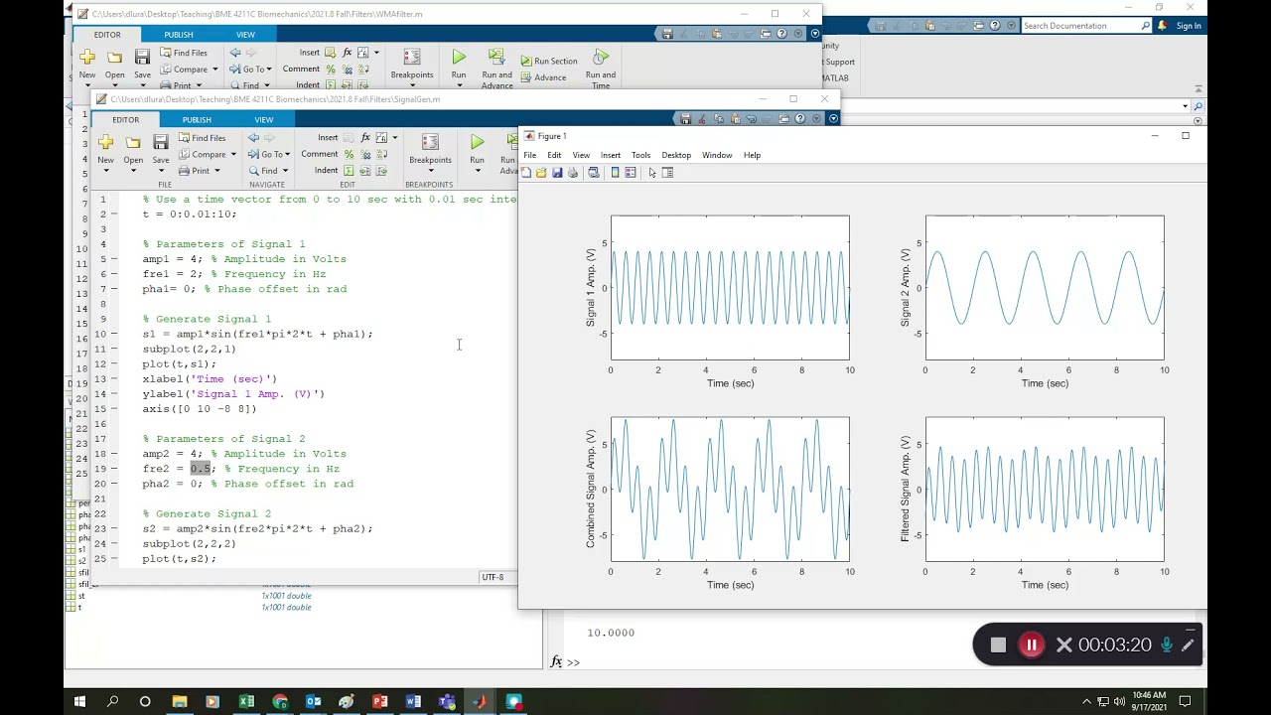Screen dimensions: 1271x715
Task: Open the Tools menu in Figure 1
Action: tap(640, 155)
